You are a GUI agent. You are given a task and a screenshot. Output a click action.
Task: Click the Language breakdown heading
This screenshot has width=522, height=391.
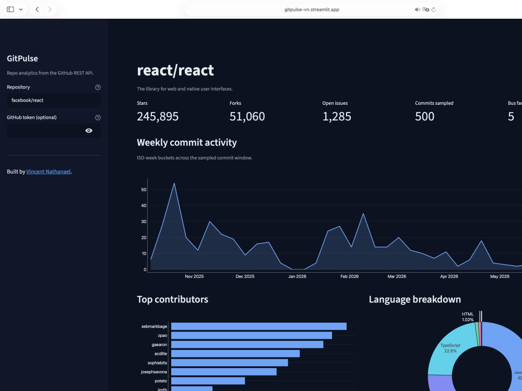pos(415,300)
